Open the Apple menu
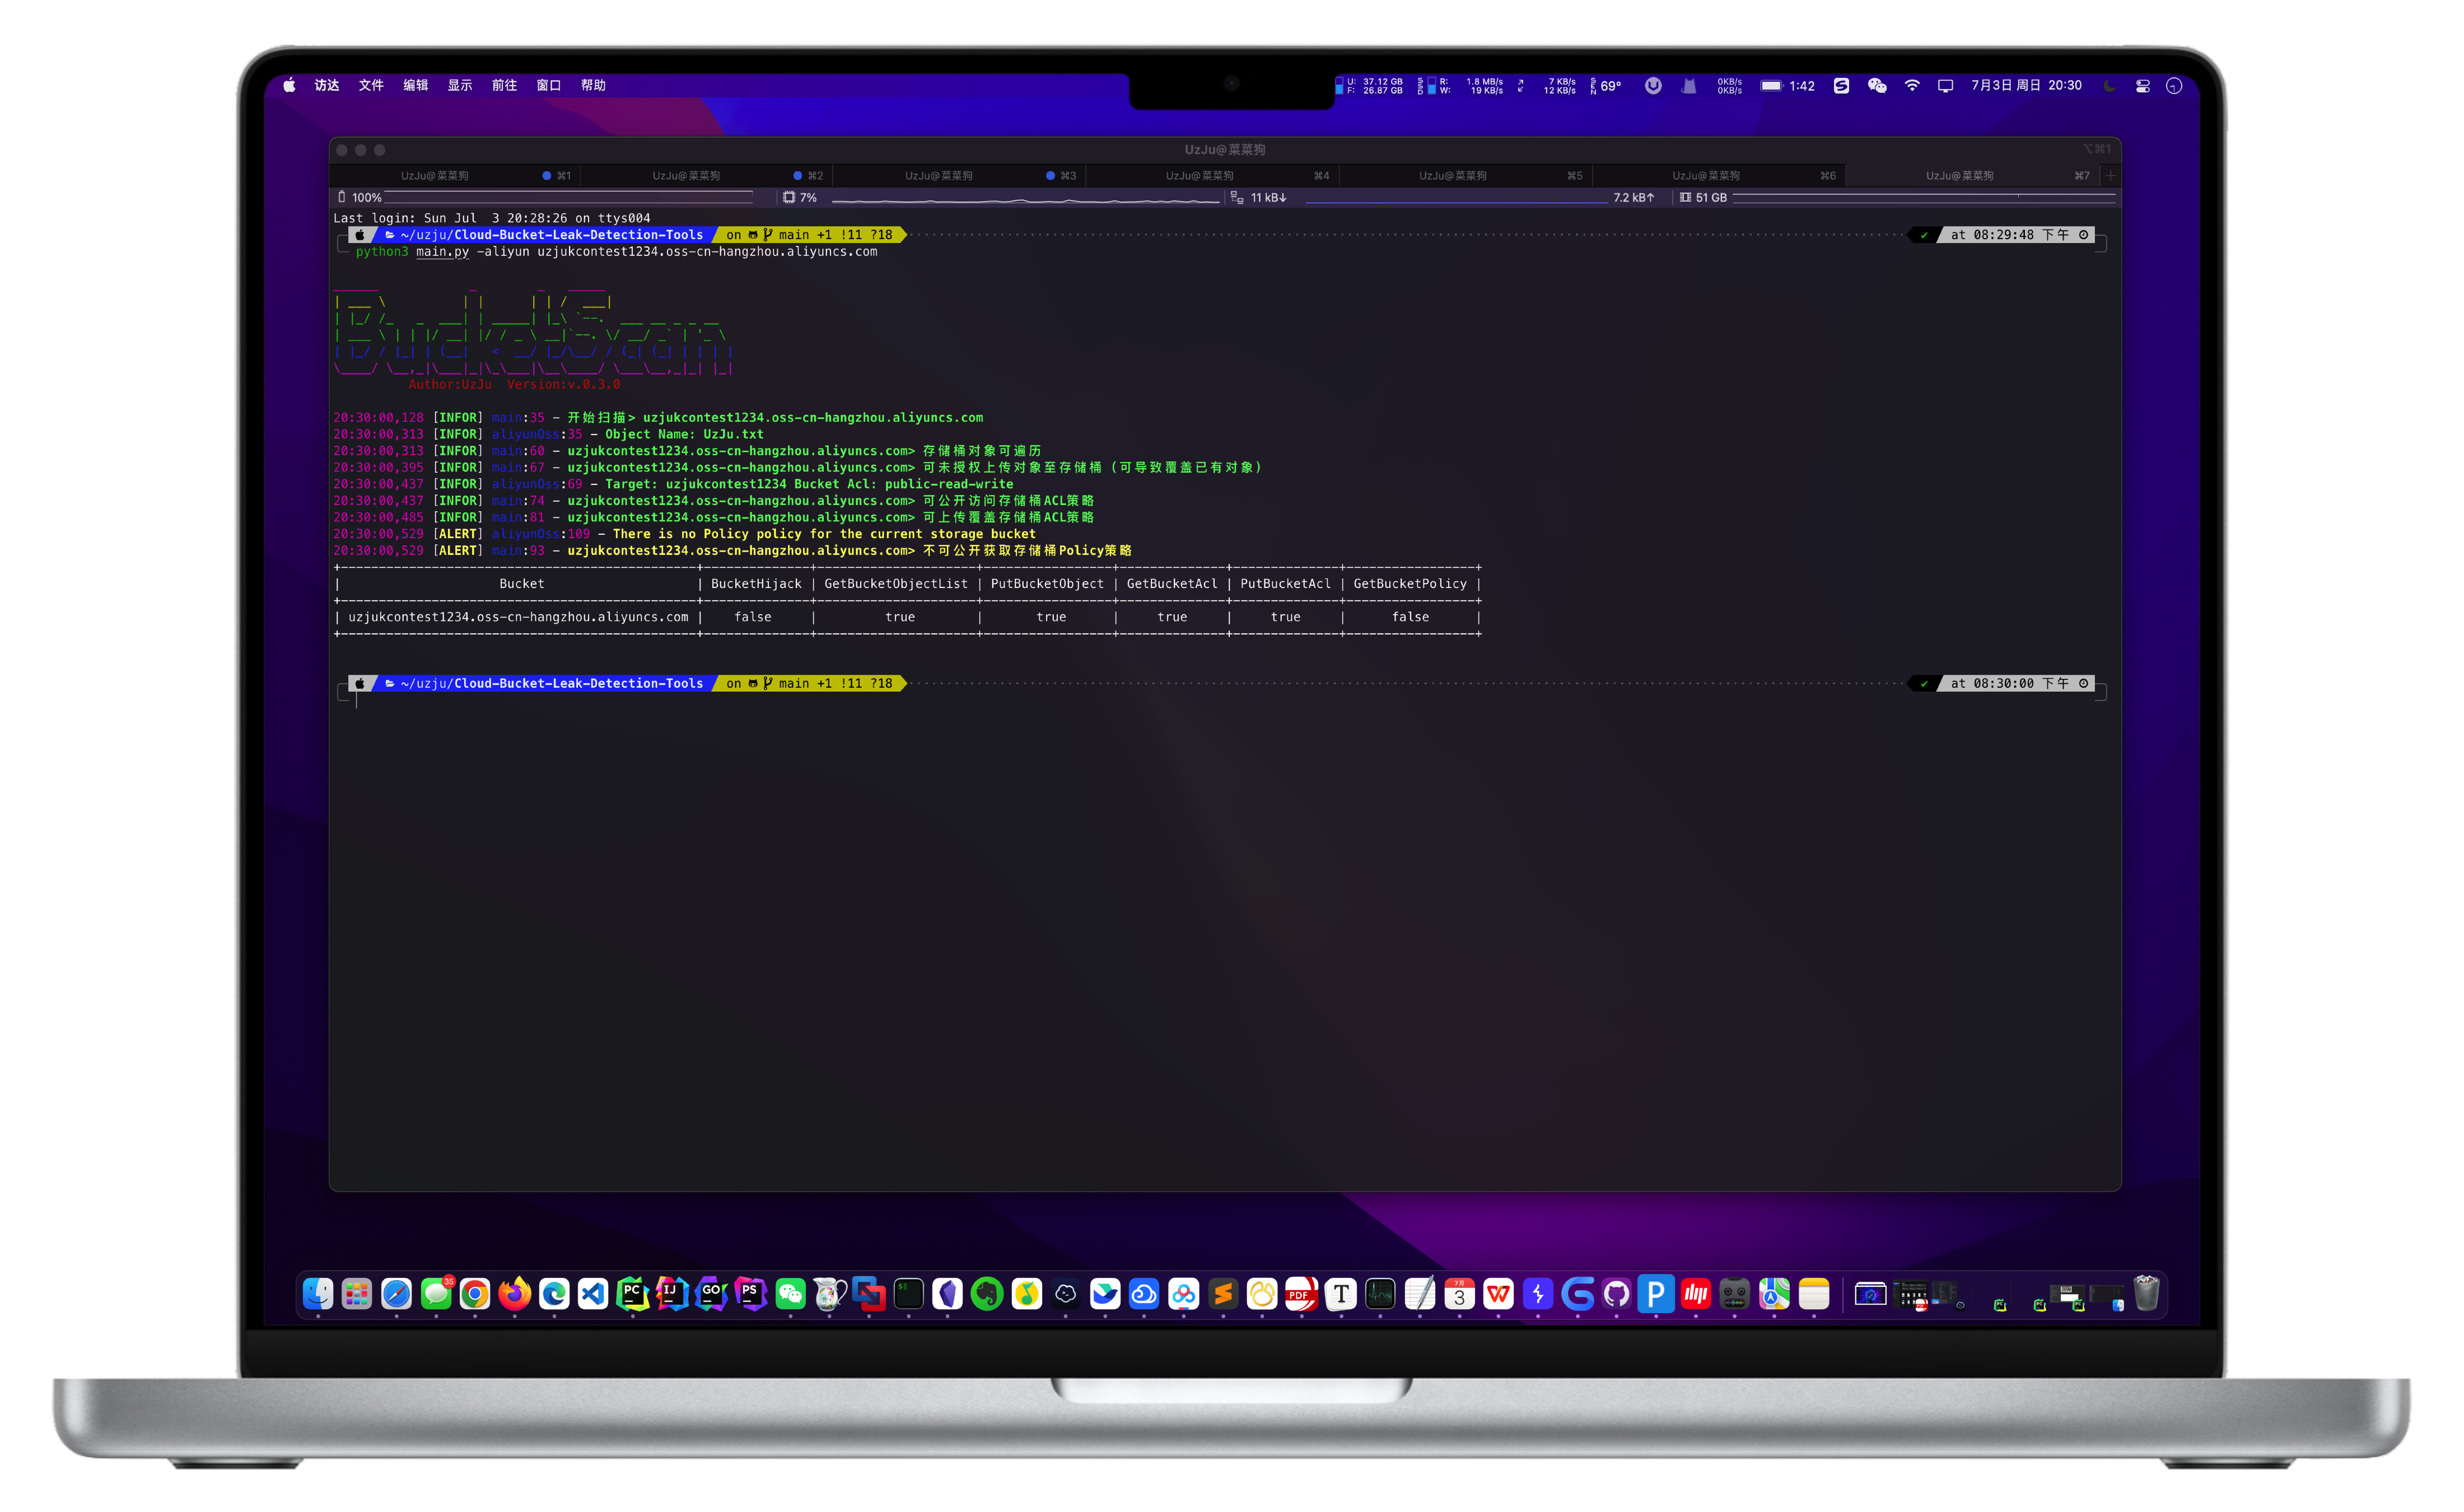 pos(289,86)
